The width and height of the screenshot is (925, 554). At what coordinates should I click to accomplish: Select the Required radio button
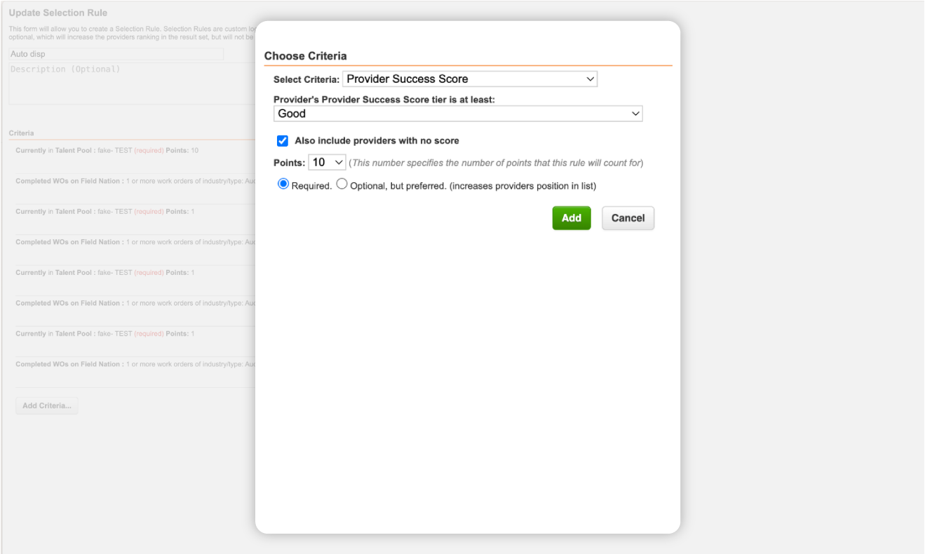(284, 184)
